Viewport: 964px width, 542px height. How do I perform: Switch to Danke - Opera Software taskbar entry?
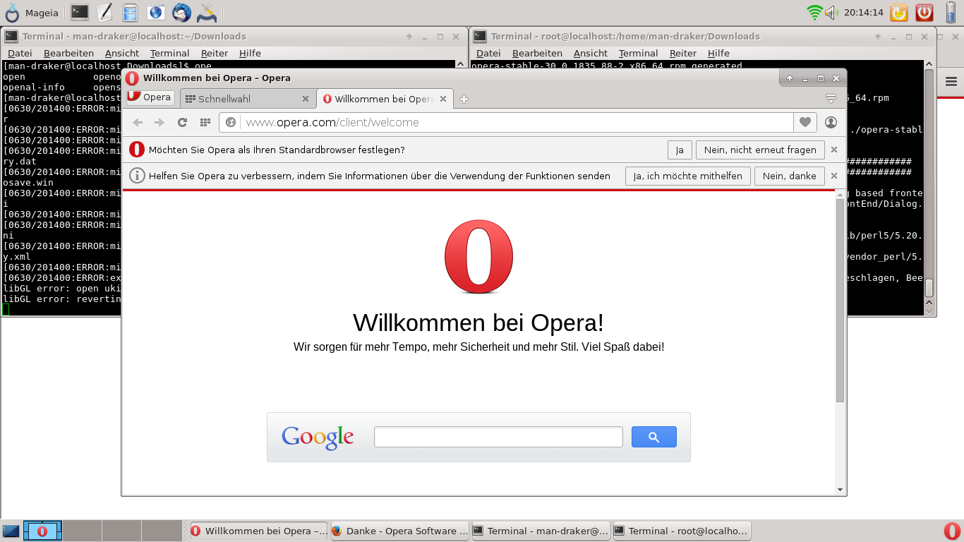tap(399, 531)
